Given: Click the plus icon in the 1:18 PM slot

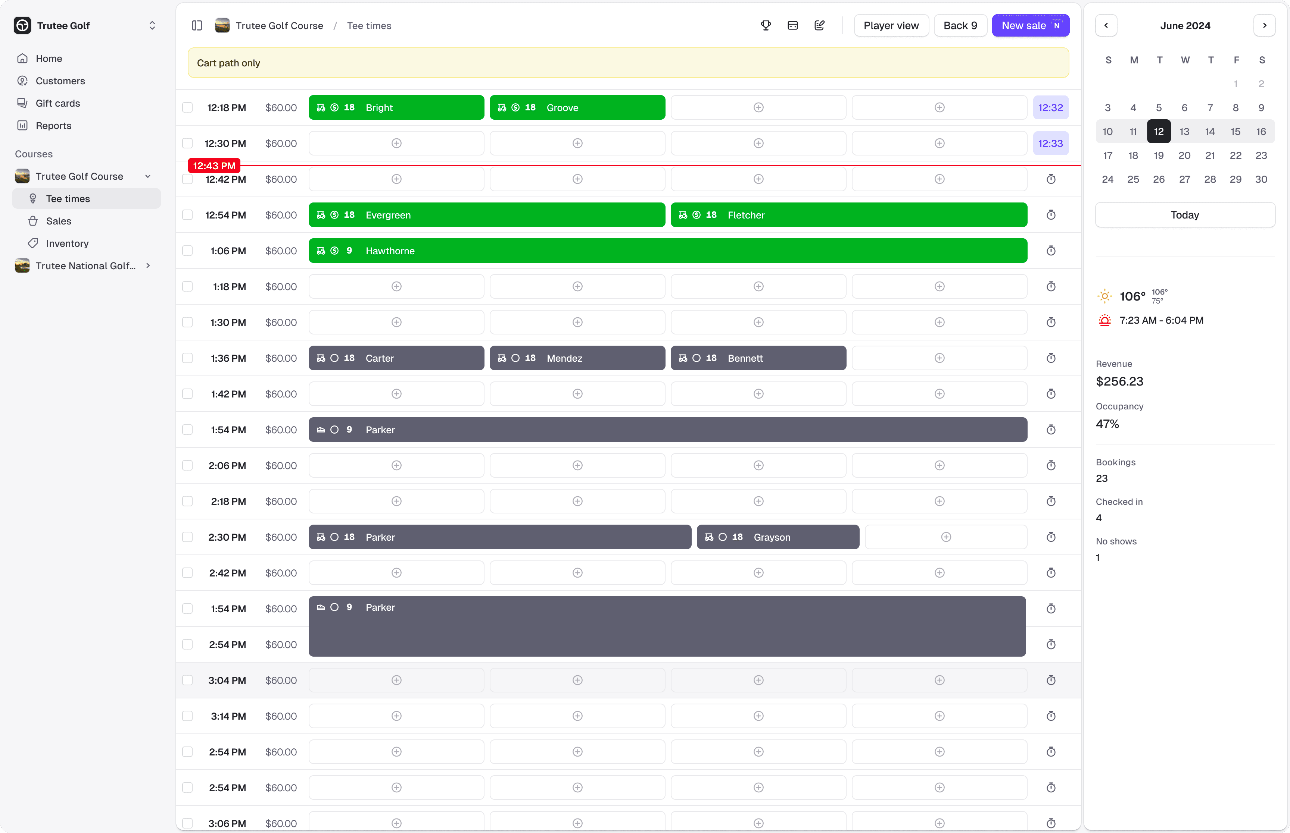Looking at the screenshot, I should pos(396,286).
